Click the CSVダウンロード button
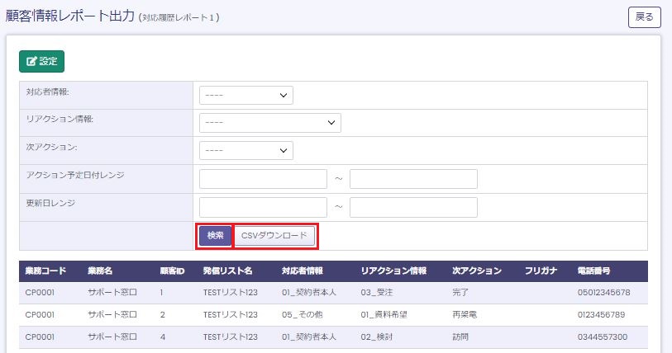The image size is (672, 353). coord(274,236)
